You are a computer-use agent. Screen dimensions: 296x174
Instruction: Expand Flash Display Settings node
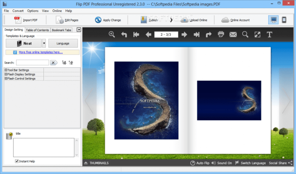[6, 74]
